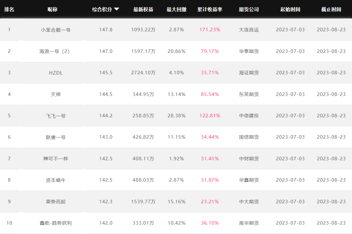Click the drawdown value 1.92%
The width and height of the screenshot is (352, 234).
177,159
